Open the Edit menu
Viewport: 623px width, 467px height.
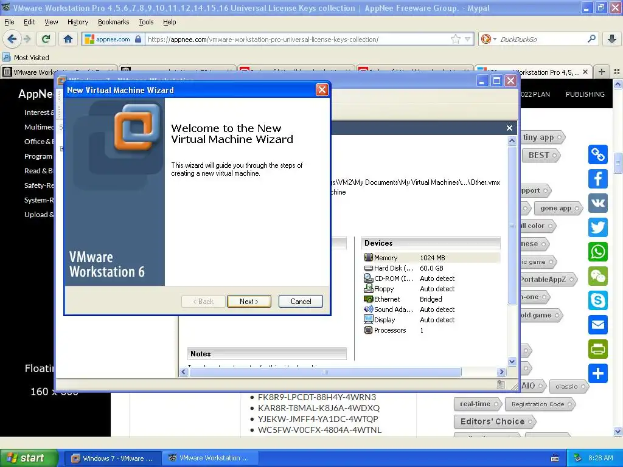pos(29,22)
